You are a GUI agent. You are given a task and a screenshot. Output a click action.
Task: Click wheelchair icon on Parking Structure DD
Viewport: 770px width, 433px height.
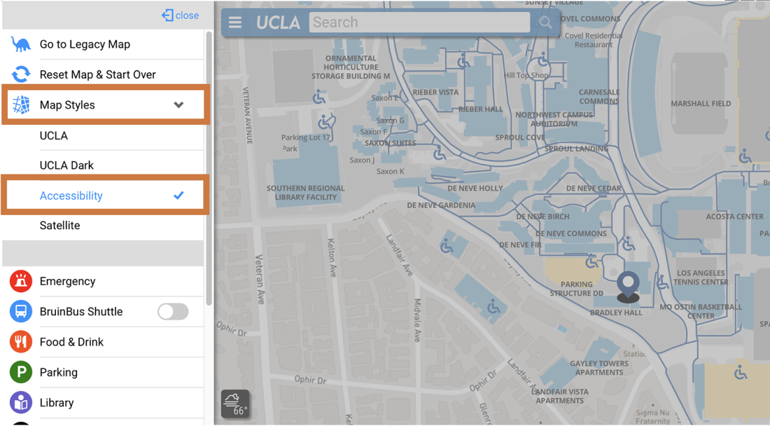coord(592,261)
